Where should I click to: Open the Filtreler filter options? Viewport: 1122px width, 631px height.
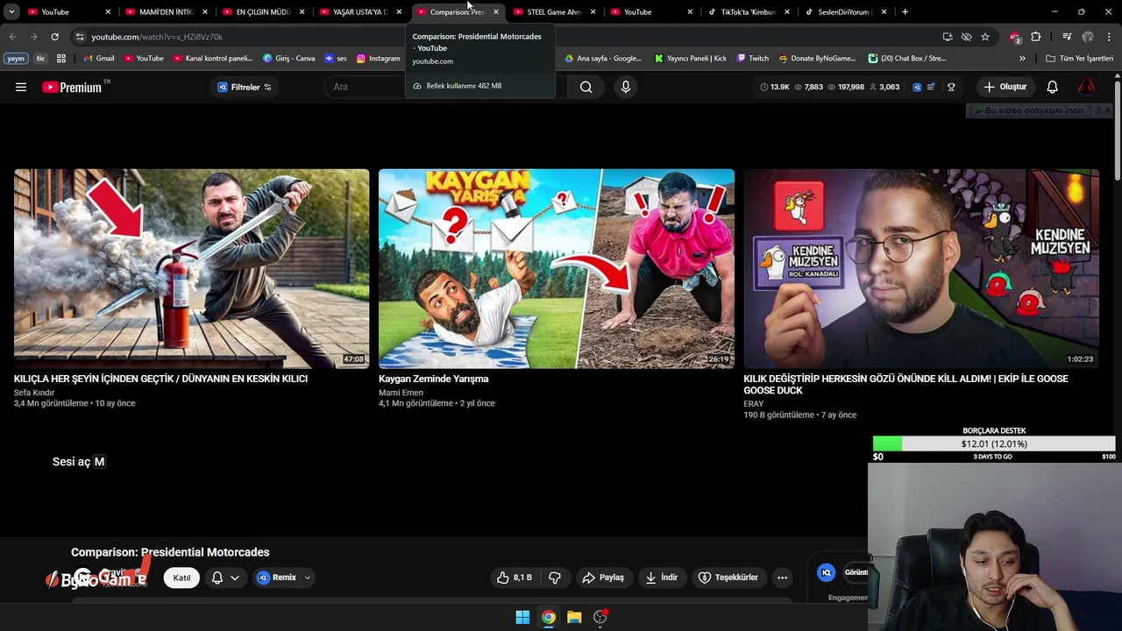click(245, 87)
